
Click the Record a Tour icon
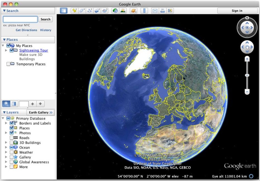coord(105,11)
